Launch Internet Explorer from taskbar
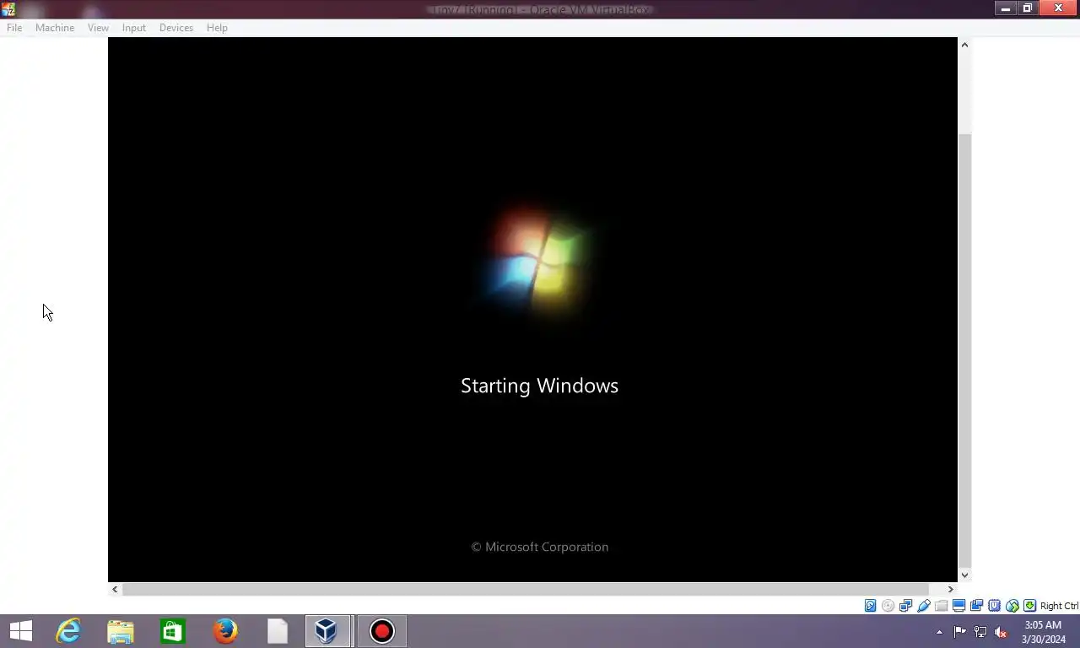 68,631
